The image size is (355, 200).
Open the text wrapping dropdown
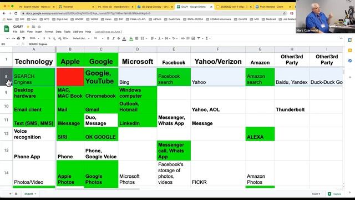tap(168, 38)
